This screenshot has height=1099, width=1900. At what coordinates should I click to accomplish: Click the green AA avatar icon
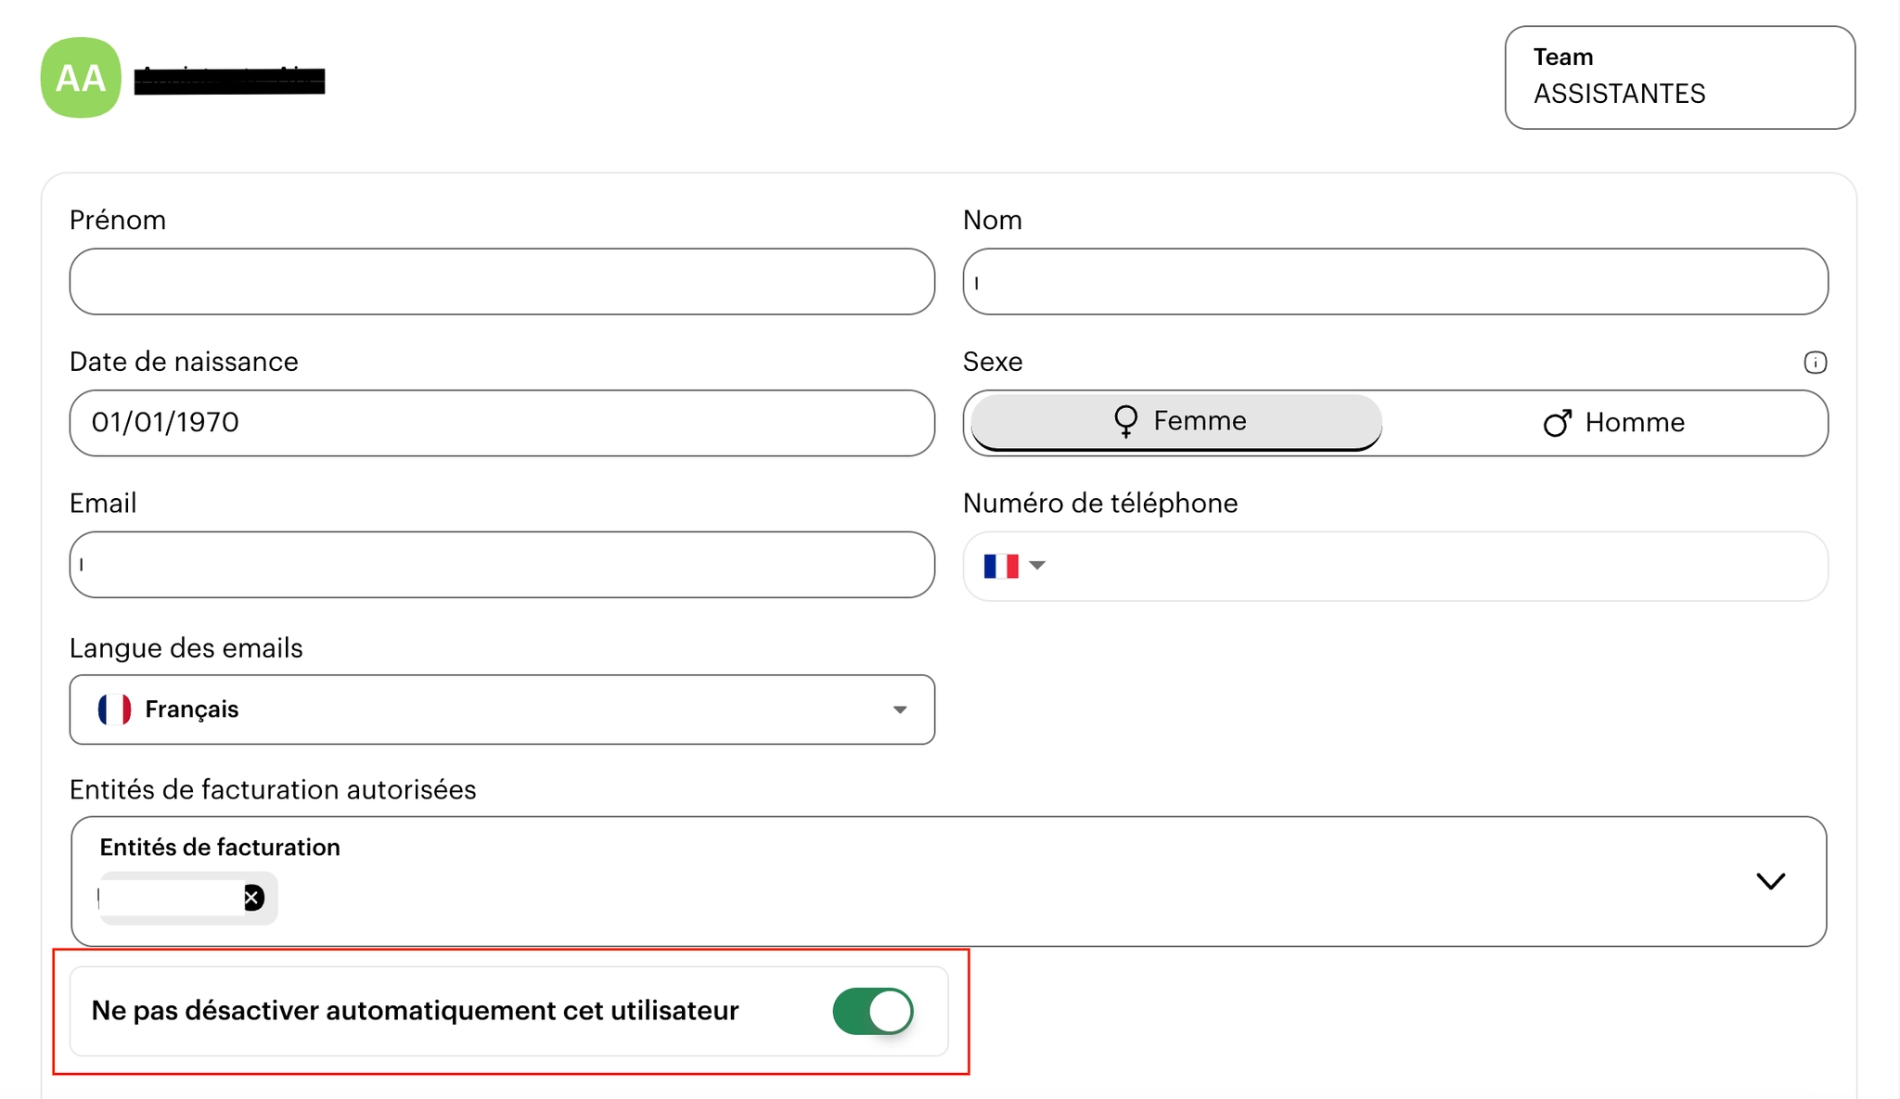81,78
